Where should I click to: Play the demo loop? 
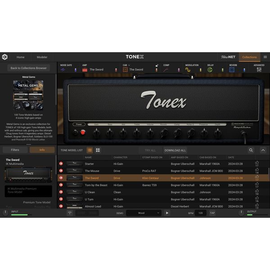(167, 213)
